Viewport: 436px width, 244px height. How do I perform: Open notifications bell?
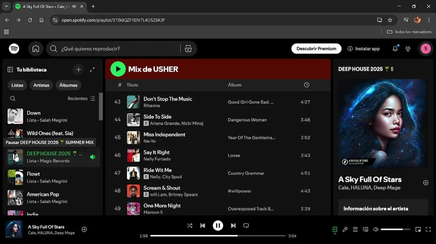coord(395,49)
